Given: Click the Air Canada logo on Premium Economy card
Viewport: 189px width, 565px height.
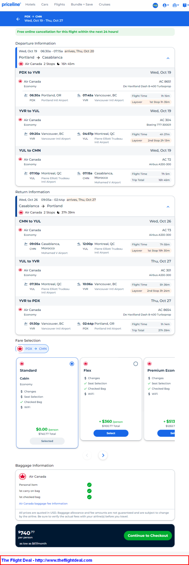Looking at the screenshot, I should coord(150,364).
